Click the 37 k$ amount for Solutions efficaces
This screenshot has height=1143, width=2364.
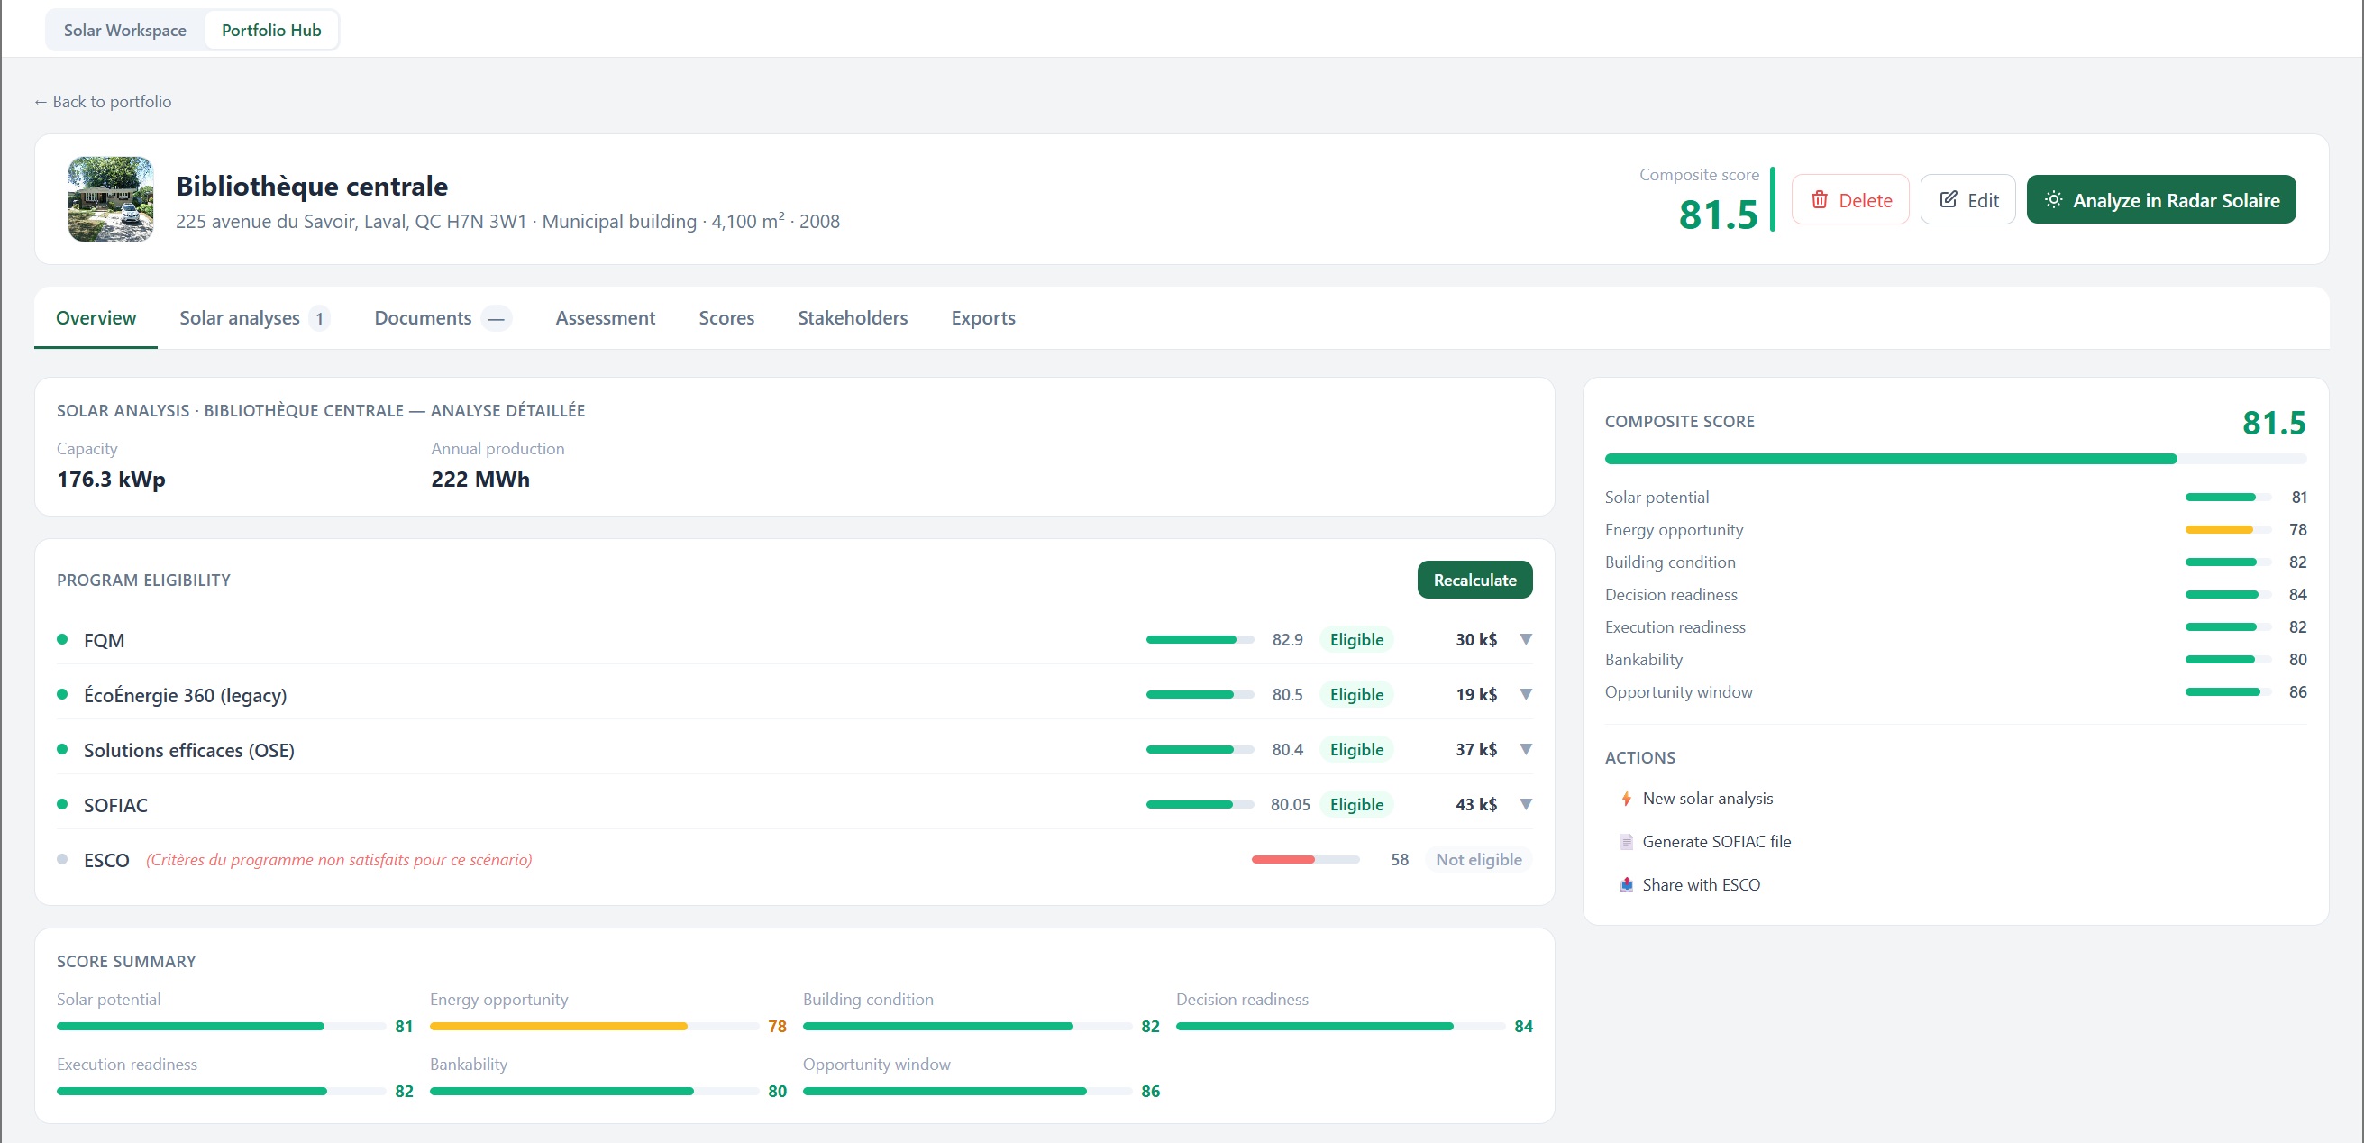pos(1475,749)
